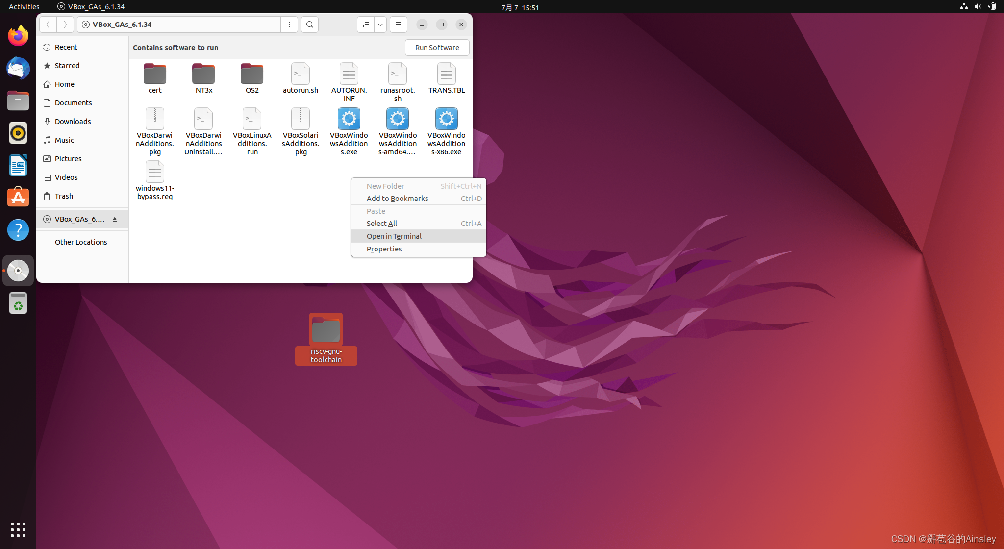Go back with the left arrow button
1004x549 pixels.
click(48, 25)
